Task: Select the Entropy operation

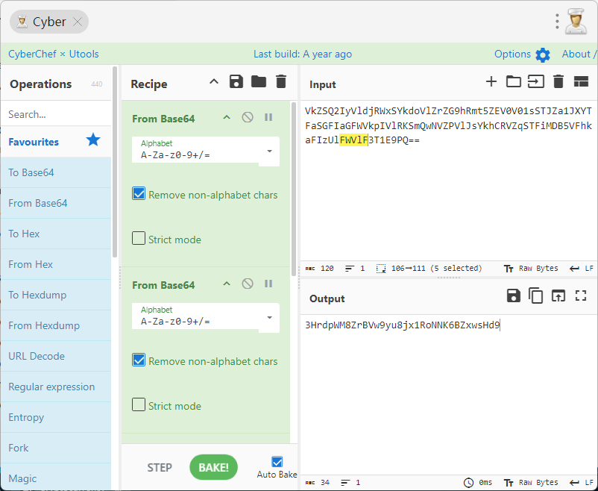Action: 56,417
